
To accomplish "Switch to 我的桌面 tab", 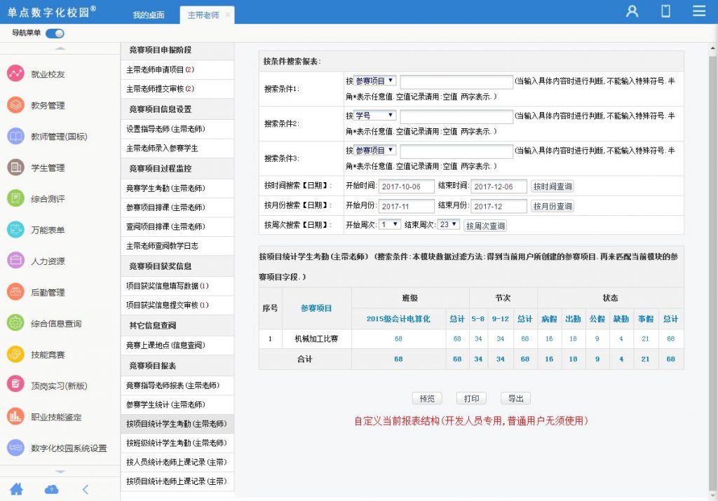I will coord(149,15).
